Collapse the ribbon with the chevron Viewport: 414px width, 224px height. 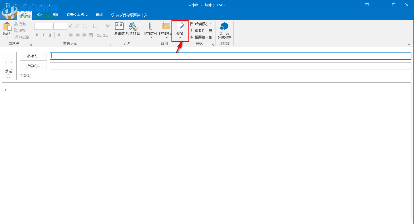pos(409,44)
